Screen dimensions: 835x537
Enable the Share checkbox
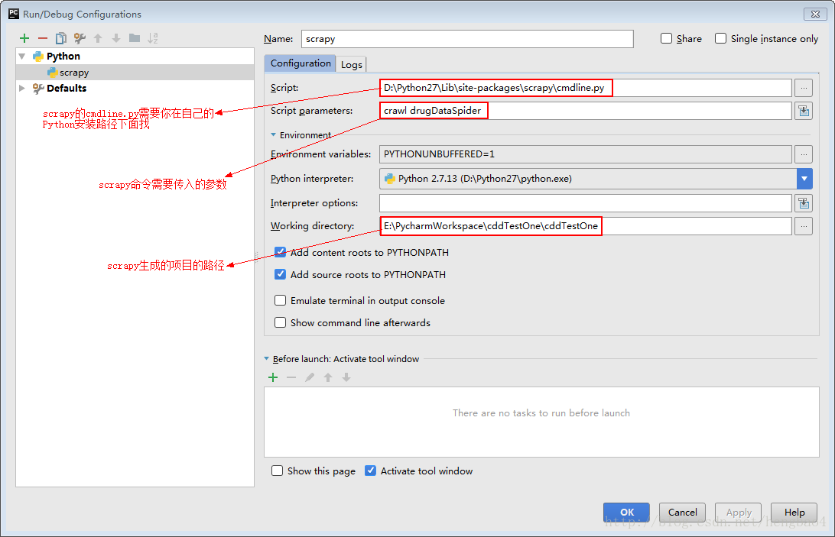(666, 38)
